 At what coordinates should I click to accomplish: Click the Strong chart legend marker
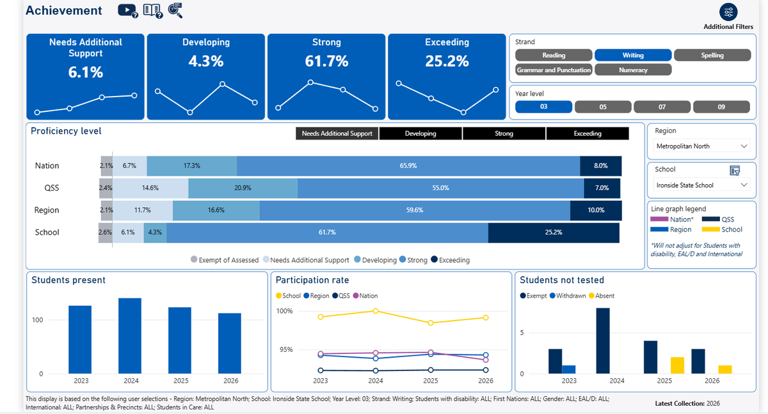point(402,260)
